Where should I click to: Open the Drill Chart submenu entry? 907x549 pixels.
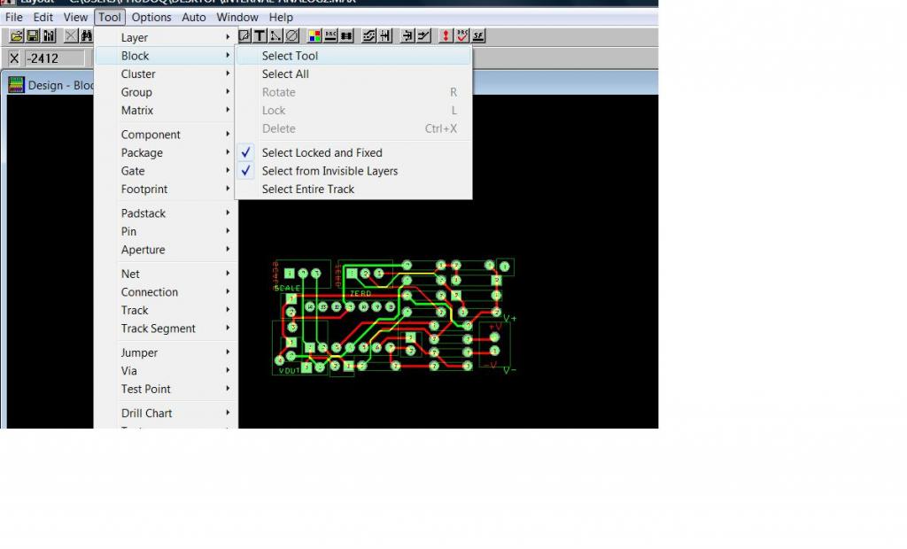click(x=166, y=414)
